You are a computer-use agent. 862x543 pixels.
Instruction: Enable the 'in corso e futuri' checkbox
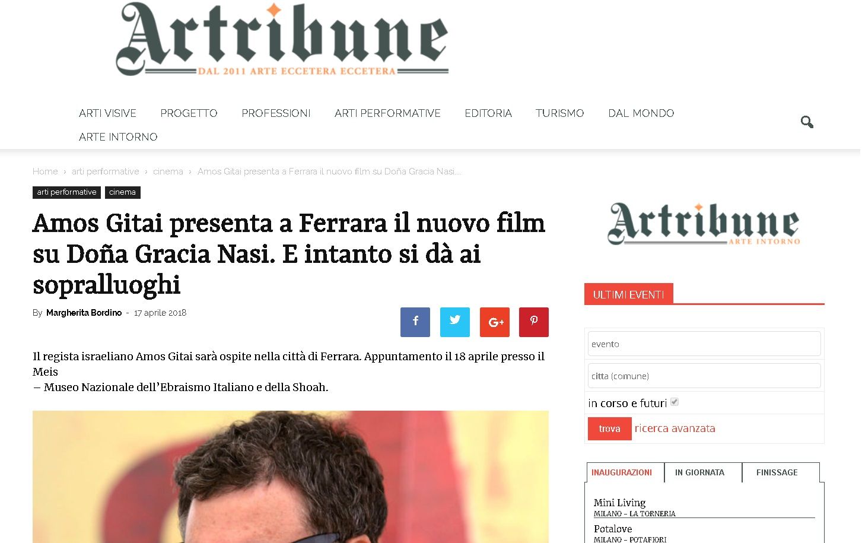tap(674, 402)
